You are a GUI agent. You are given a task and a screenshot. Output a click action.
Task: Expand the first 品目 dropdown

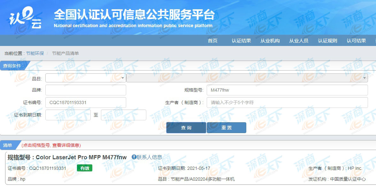(x=86, y=78)
